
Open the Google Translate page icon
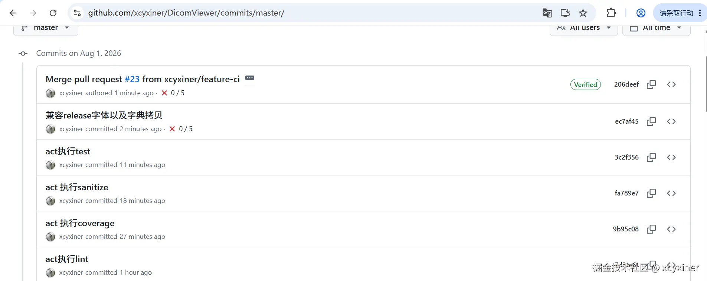547,13
